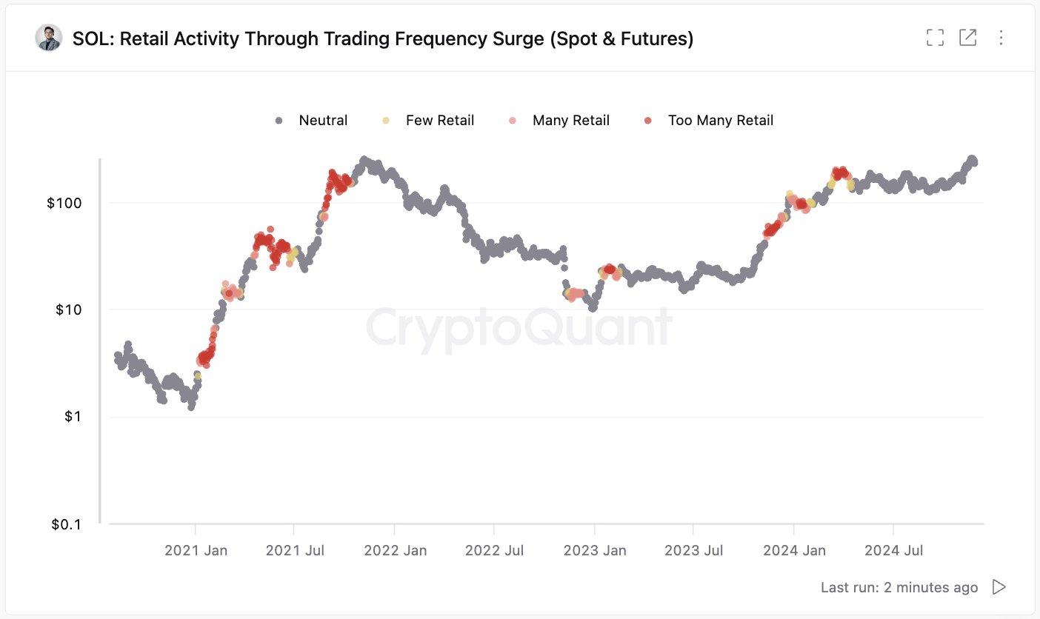
Task: Enter fullscreen view of the chart
Action: click(x=935, y=37)
